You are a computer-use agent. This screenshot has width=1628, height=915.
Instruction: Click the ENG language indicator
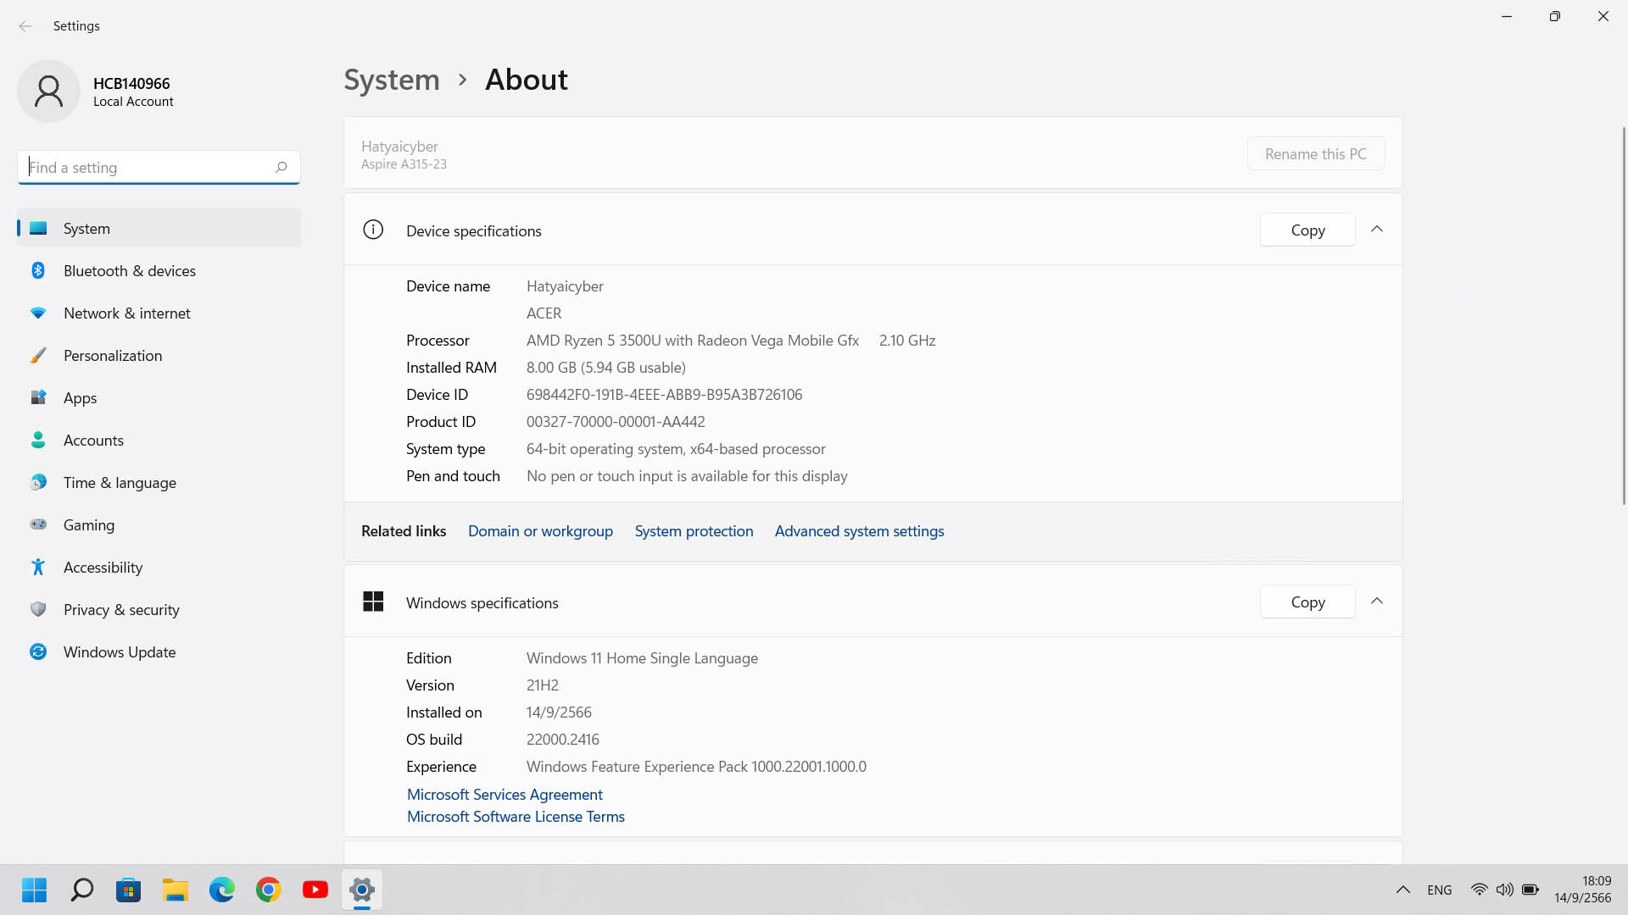(x=1440, y=890)
